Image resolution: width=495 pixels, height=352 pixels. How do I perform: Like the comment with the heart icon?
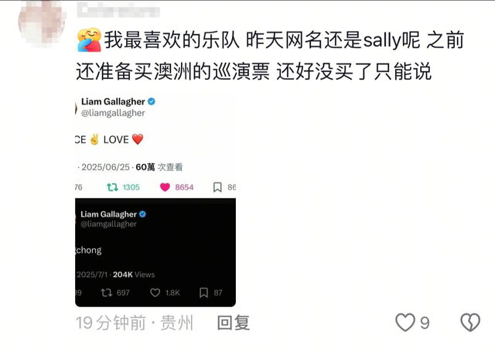click(405, 323)
